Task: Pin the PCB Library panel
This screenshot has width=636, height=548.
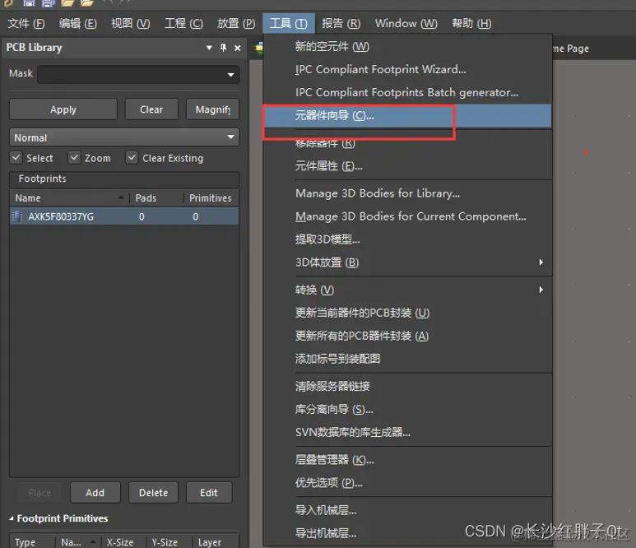Action: 223,48
